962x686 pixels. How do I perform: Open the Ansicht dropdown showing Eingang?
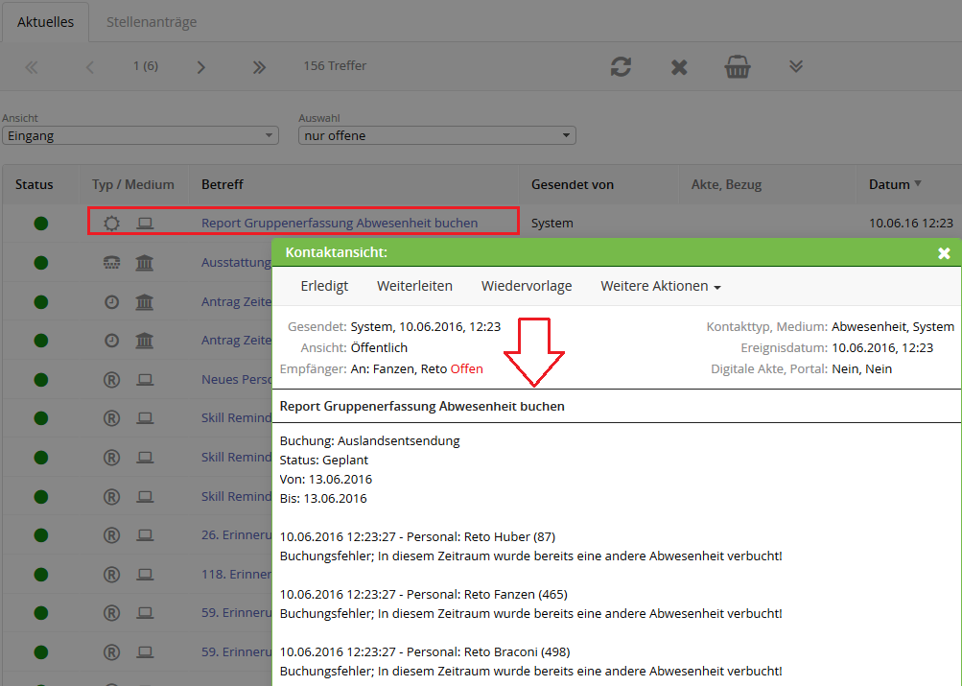140,135
